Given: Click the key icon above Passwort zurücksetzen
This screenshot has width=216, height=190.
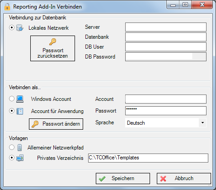Looking at the screenshot, I should point(52,41).
